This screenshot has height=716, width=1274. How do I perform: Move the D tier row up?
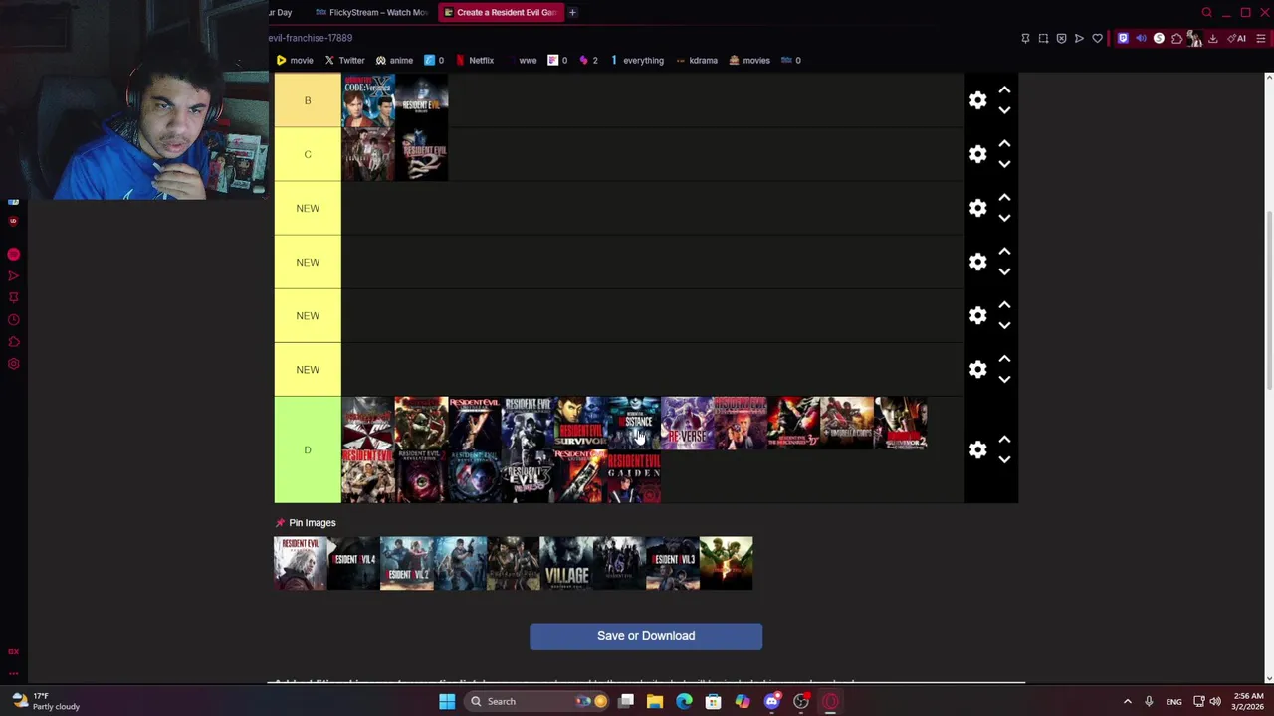click(x=1004, y=440)
